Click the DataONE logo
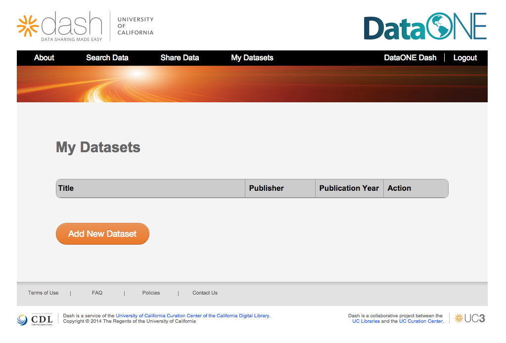The image size is (506, 343). pyautogui.click(x=425, y=26)
